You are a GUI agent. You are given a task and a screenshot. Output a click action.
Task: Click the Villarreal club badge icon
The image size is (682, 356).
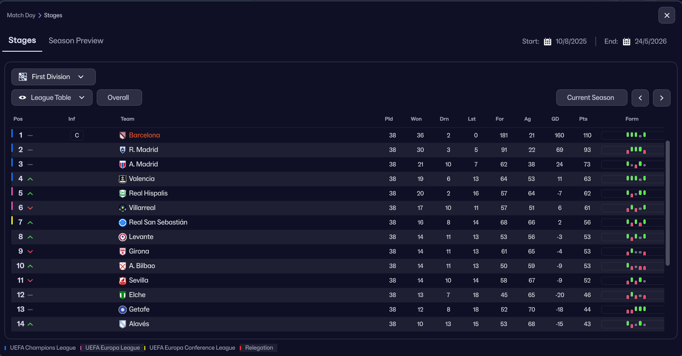click(123, 208)
